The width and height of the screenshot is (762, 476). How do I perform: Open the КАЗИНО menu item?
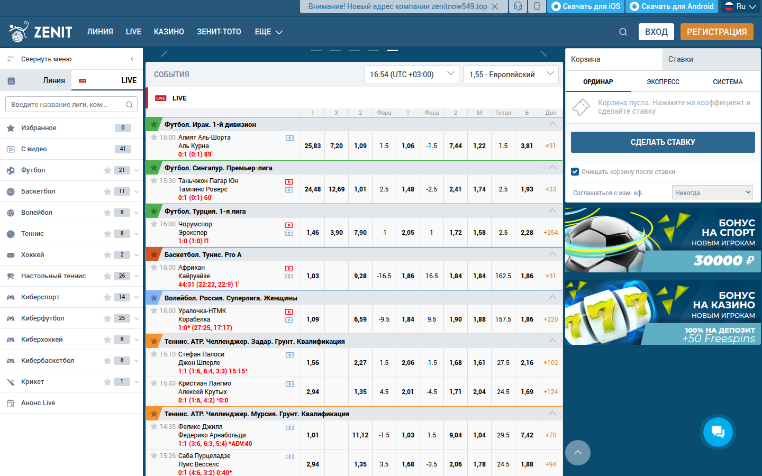coord(169,32)
